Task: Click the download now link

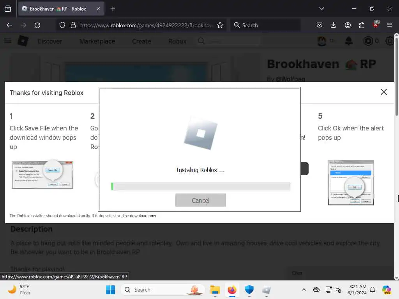Action: 143,216
